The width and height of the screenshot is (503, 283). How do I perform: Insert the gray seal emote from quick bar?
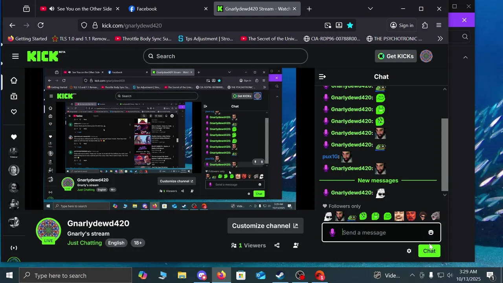click(x=435, y=216)
